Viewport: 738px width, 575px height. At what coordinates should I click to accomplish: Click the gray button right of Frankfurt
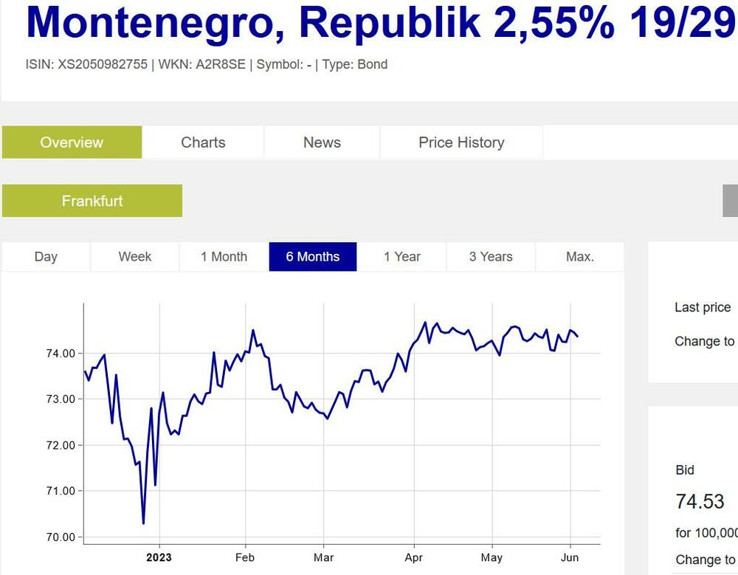point(730,201)
